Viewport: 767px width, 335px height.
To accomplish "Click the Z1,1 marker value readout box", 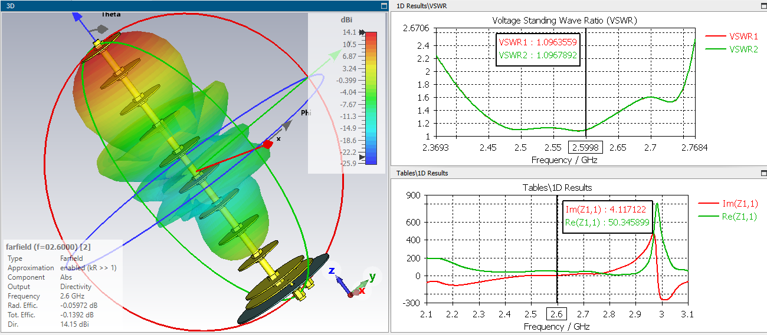I will point(607,216).
